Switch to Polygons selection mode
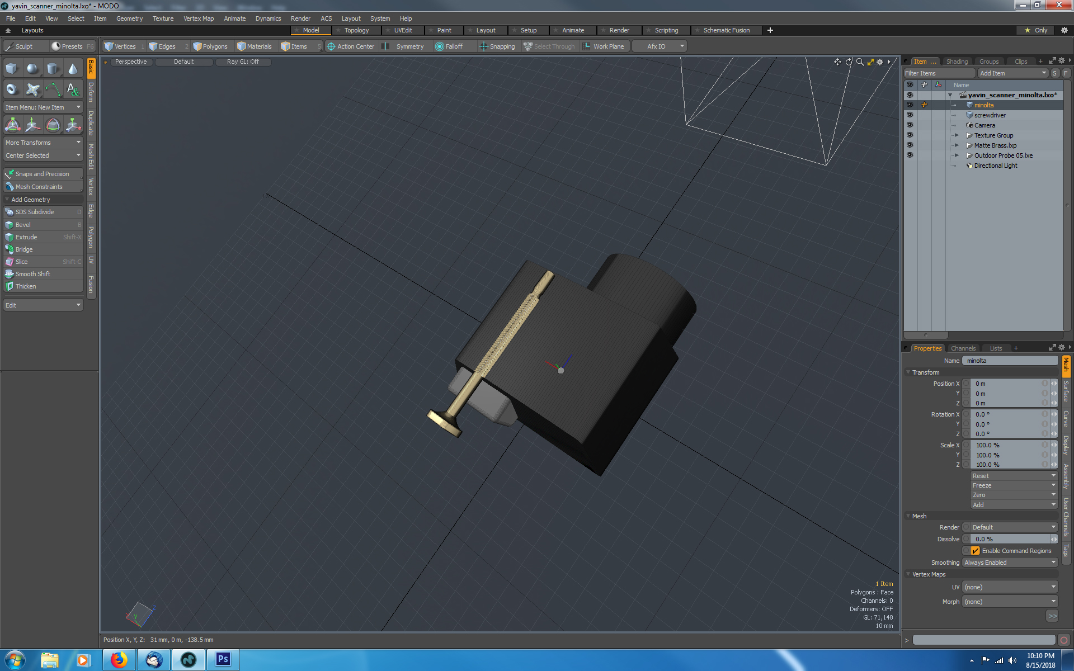1074x671 pixels. 211,46
